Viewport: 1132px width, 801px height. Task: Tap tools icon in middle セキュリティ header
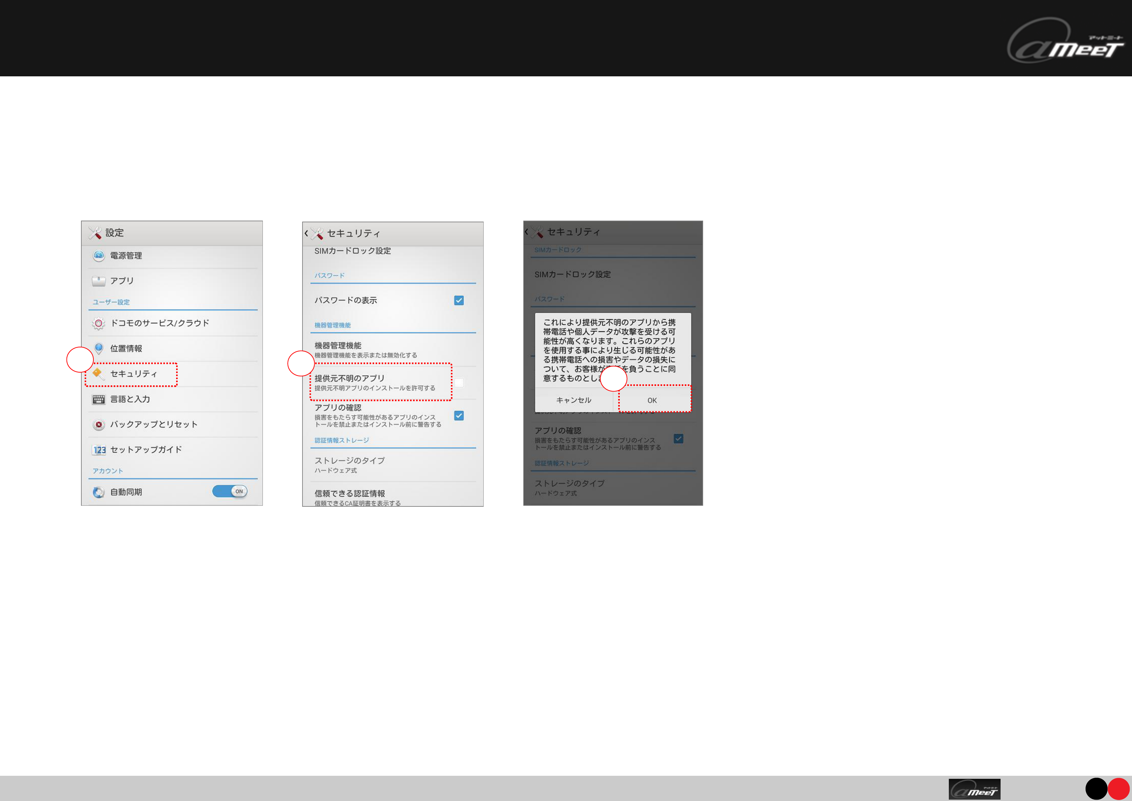(317, 233)
